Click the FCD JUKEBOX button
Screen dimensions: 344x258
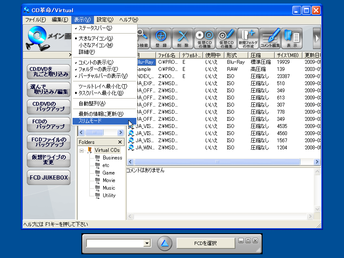49,177
